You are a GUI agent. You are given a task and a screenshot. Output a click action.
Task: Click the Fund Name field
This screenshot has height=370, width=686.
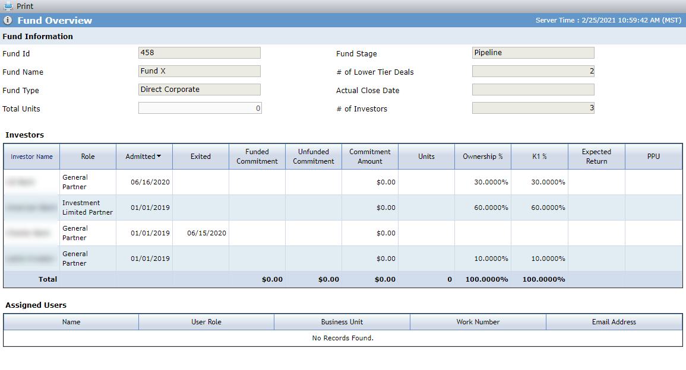(200, 71)
